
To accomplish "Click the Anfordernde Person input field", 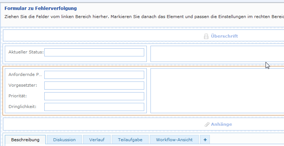I will [94, 75].
